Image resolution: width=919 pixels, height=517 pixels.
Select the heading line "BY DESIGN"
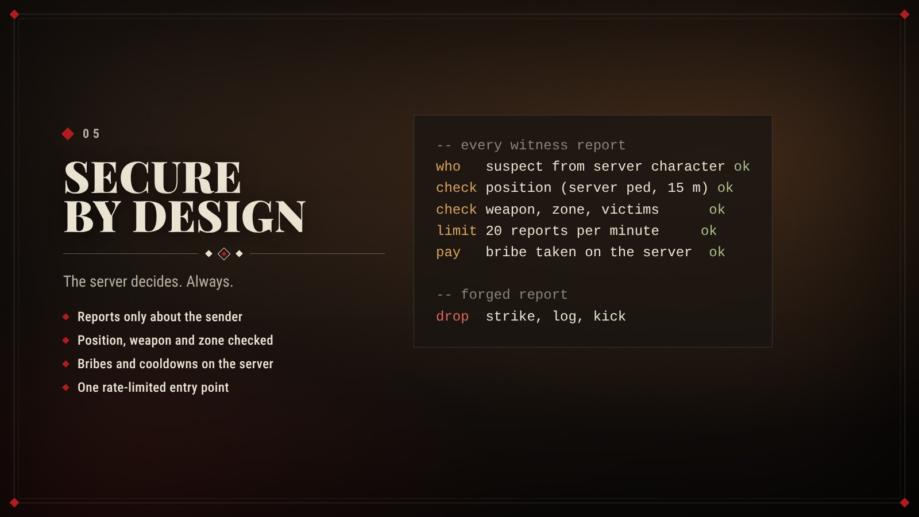(184, 217)
